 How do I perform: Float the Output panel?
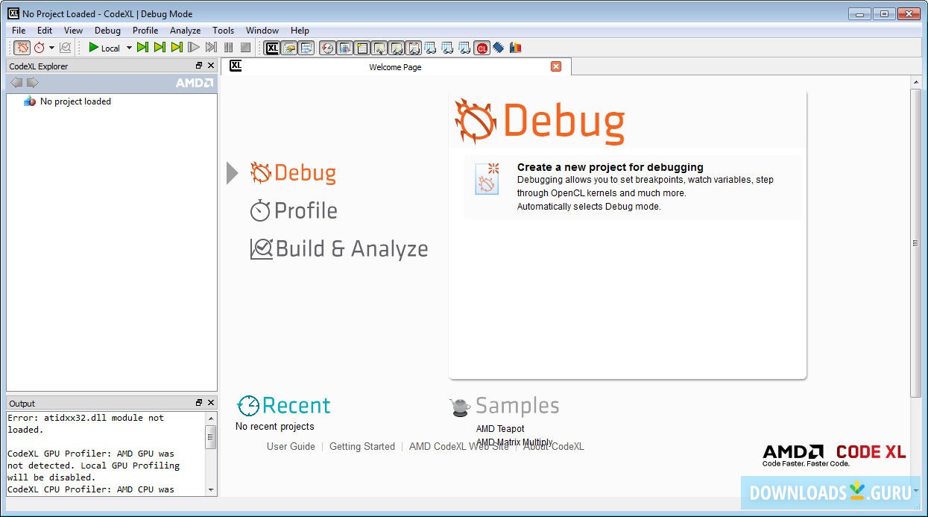(x=199, y=403)
